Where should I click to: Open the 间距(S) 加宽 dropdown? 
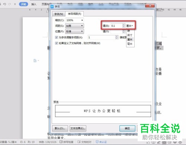point(74,26)
